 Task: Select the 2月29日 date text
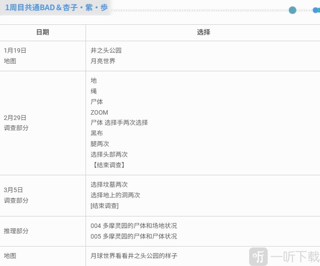tap(15, 118)
